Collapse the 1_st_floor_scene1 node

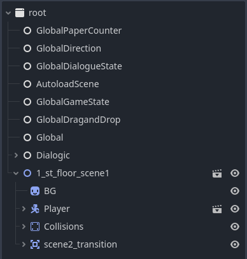coord(16,173)
